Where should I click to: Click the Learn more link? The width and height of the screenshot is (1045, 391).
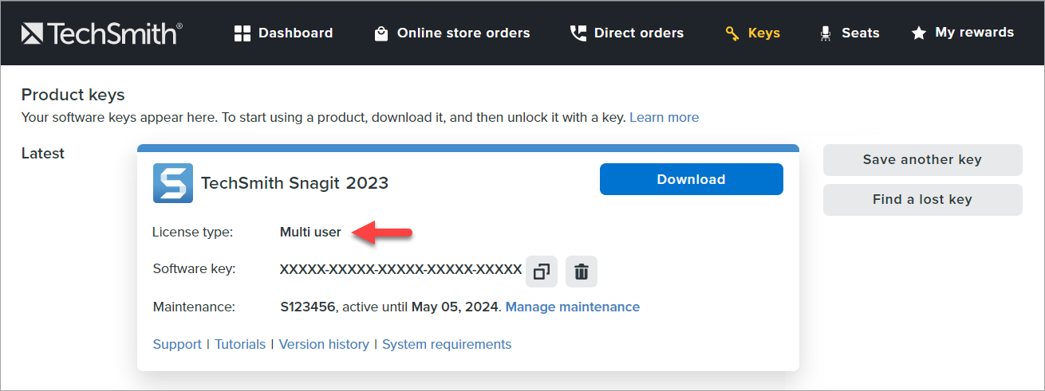point(664,117)
